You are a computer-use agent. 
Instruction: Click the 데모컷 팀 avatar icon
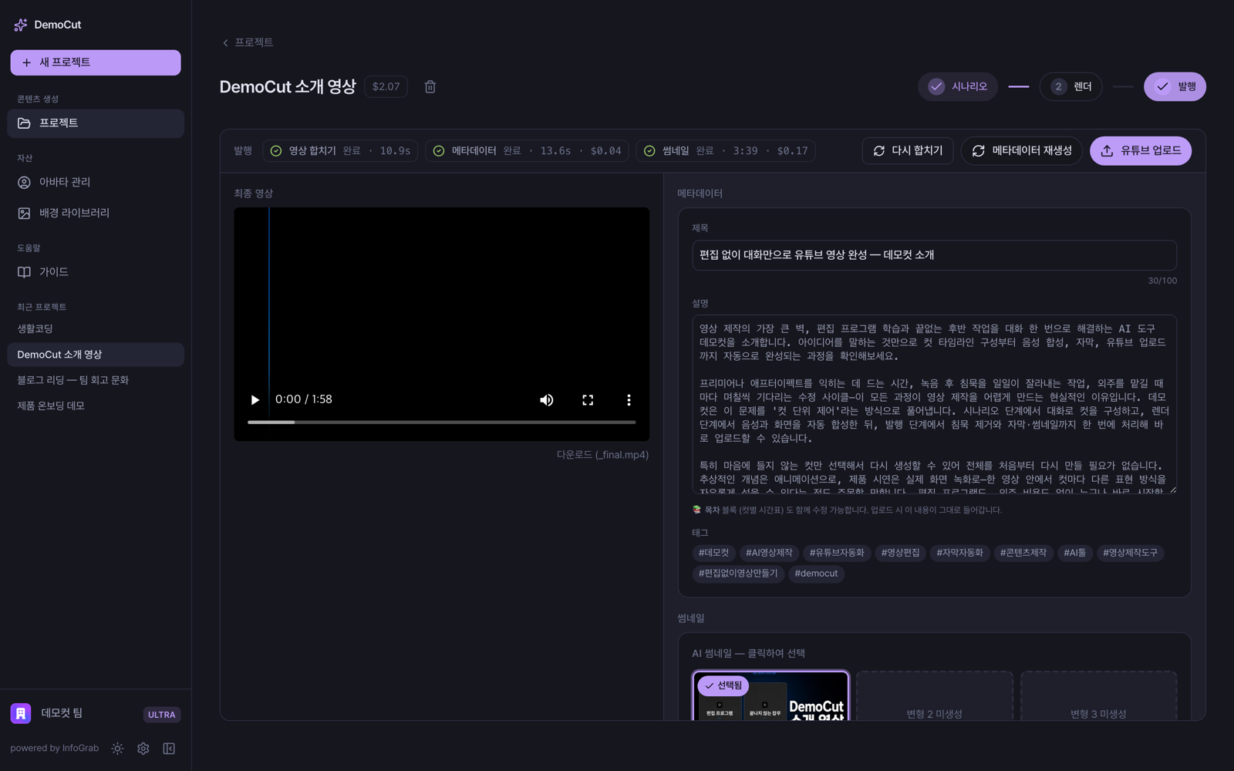tap(21, 713)
